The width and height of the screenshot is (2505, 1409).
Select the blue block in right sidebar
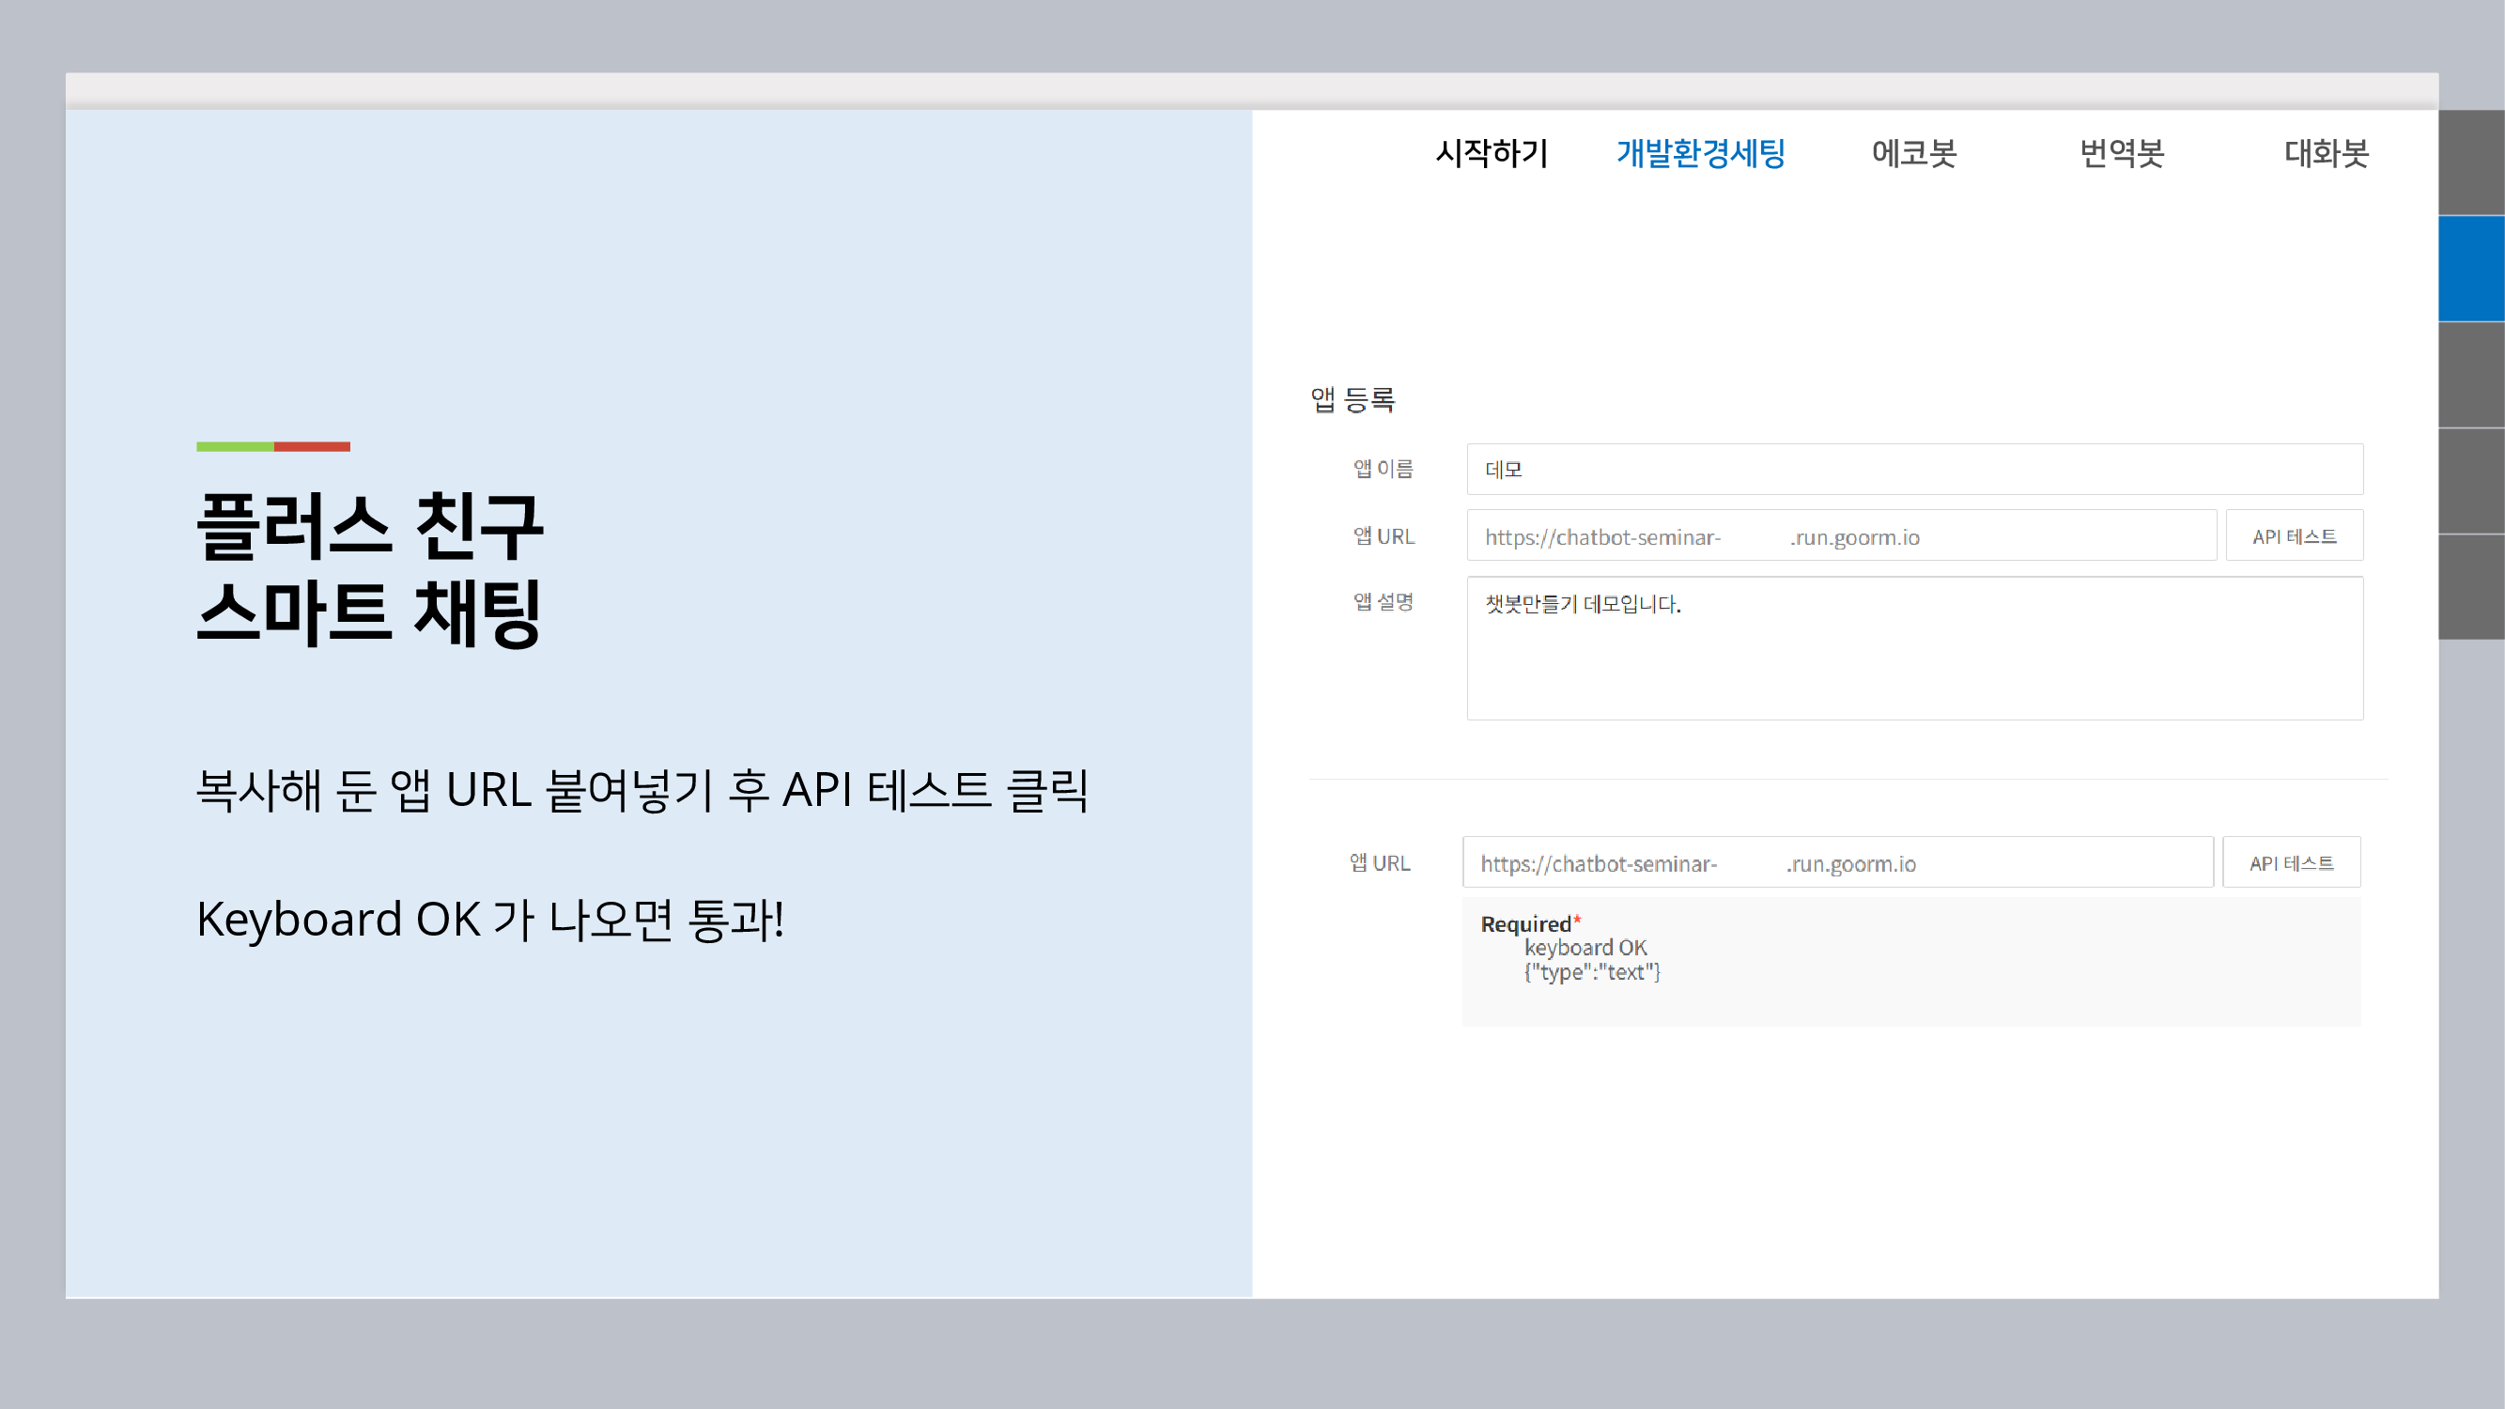click(x=2470, y=269)
